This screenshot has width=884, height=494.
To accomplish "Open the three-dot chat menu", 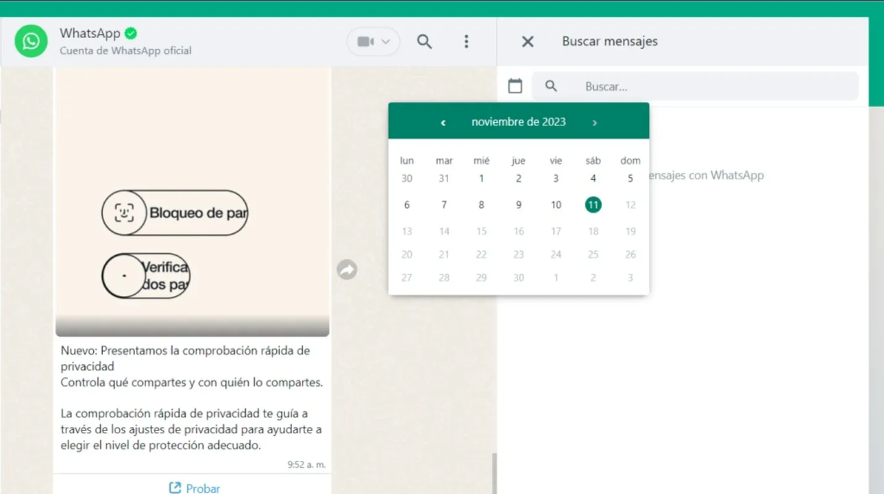I will click(x=466, y=41).
